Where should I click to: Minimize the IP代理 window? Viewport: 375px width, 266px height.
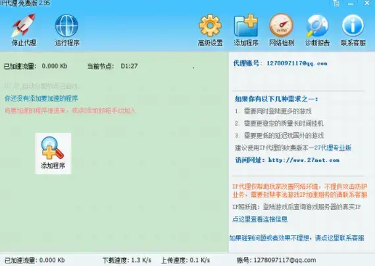pos(351,3)
